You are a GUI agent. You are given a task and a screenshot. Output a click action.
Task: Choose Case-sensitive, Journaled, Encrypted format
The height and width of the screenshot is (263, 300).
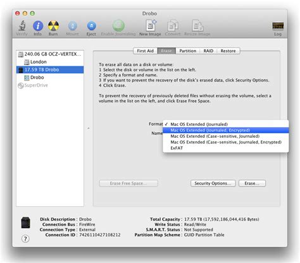[x=225, y=142]
